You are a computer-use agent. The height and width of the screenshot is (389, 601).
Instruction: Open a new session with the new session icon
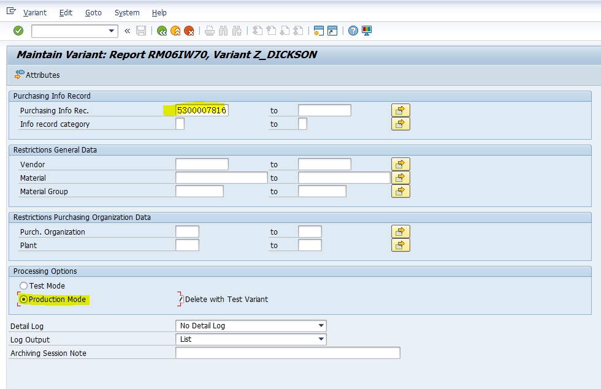[x=318, y=31]
